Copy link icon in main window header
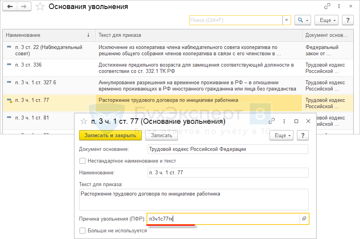This screenshot has width=360, height=239. pos(327,7)
